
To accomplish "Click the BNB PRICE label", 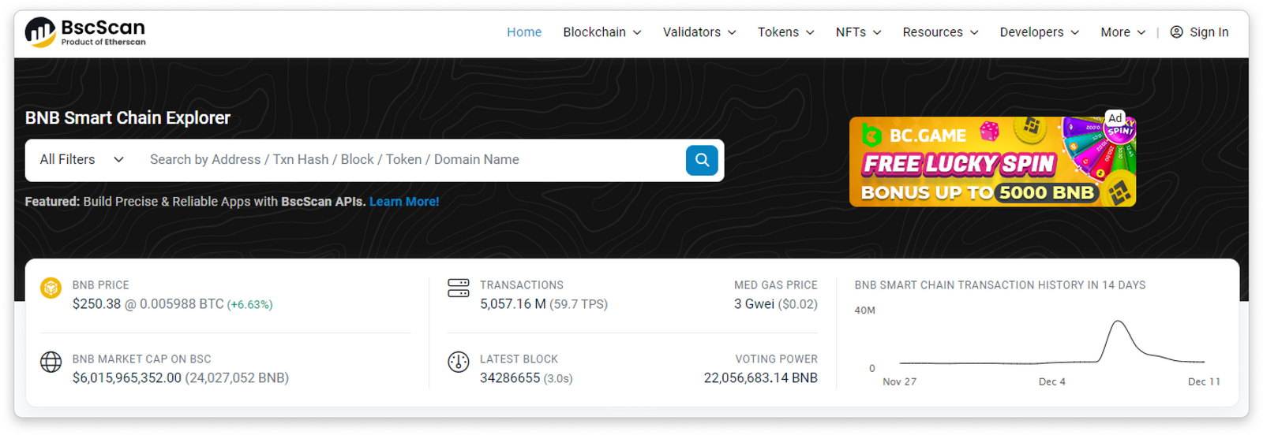I will point(100,285).
